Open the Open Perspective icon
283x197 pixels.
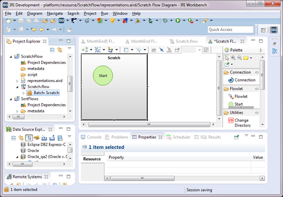(x=263, y=30)
